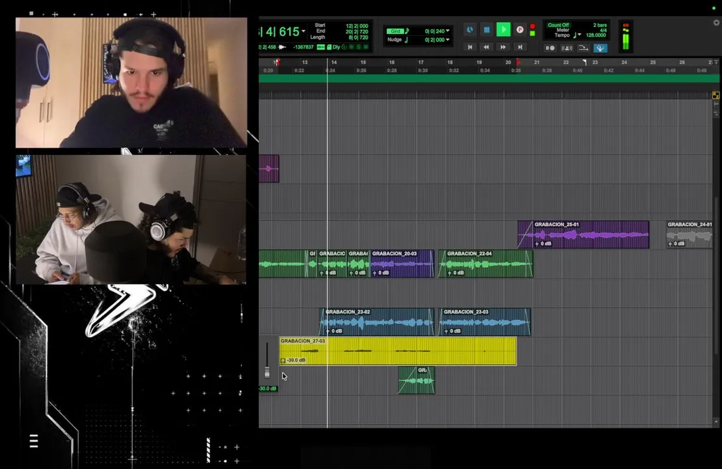Click clip gain icon on GRABACION_24-01
722x469 pixels.
click(670, 244)
